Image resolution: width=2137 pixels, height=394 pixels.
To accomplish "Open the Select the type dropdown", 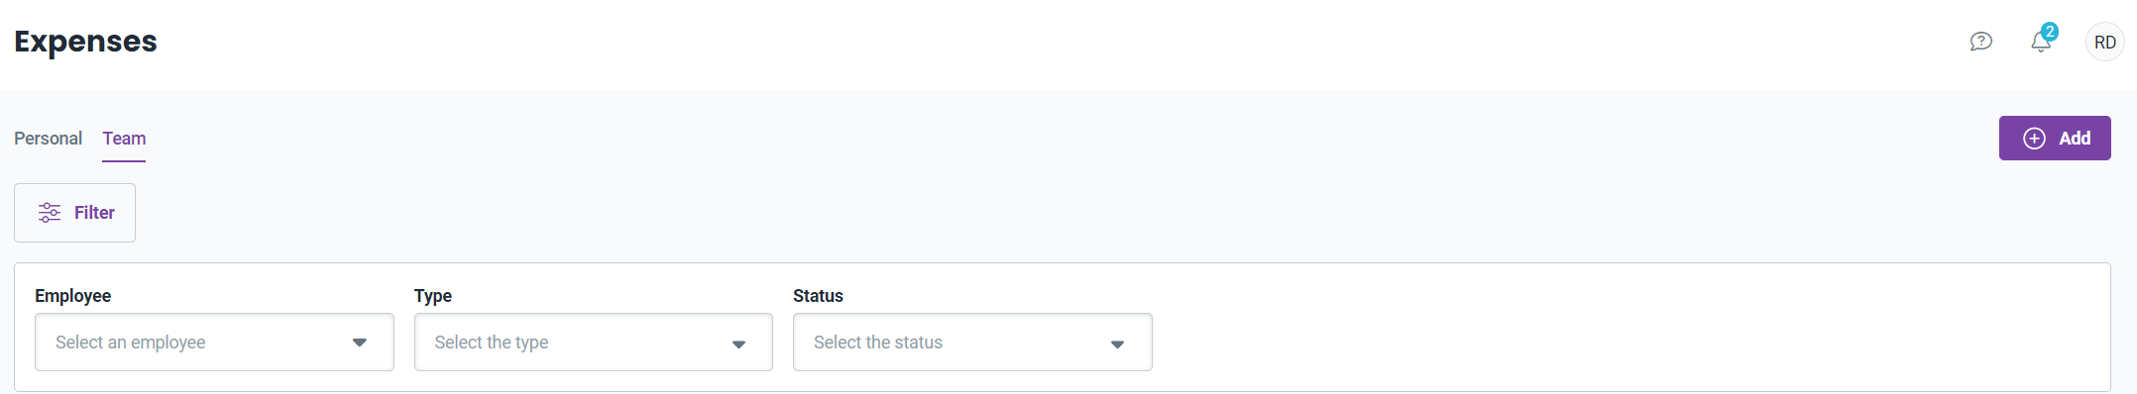I will (593, 343).
